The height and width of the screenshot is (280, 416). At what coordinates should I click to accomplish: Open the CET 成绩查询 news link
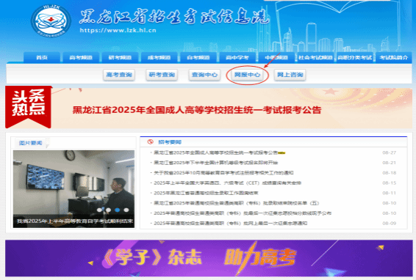coord(227,183)
